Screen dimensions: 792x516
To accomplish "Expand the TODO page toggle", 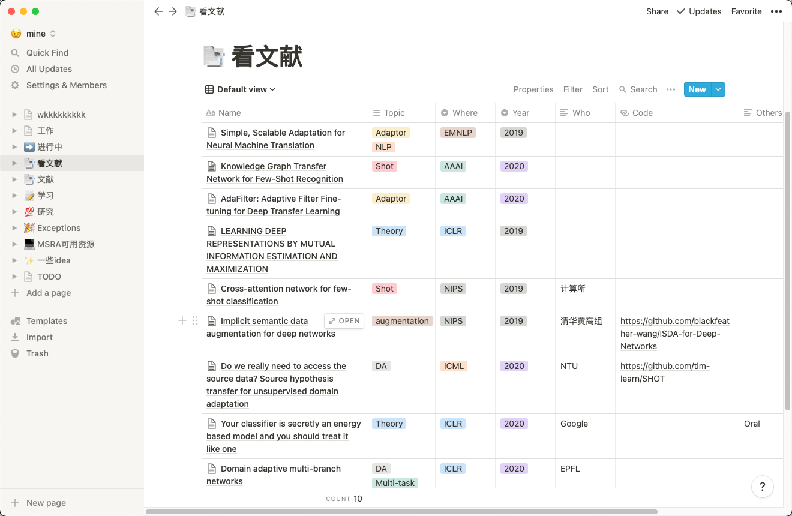I will click(x=15, y=277).
